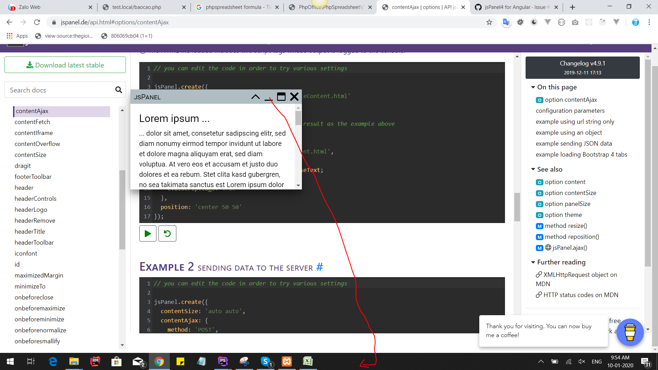Reset the editable code example
The image size is (658, 370).
tap(167, 233)
